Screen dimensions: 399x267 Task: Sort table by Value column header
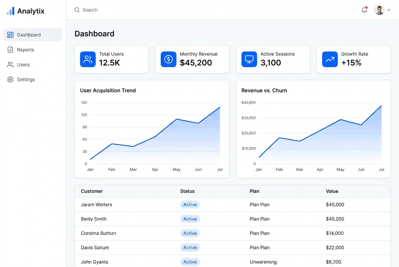[332, 191]
